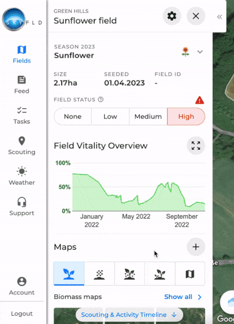Click the SKYFLD globe logo
This screenshot has width=234, height=324.
pos(14,20)
